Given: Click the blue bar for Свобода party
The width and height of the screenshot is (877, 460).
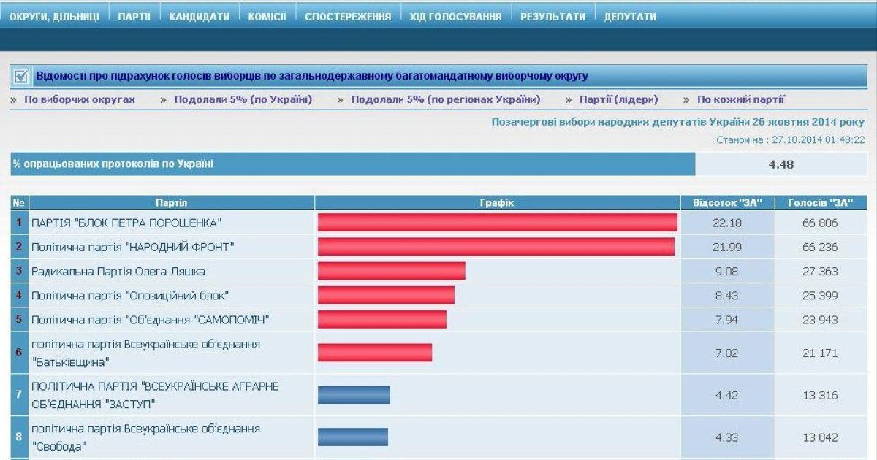Looking at the screenshot, I should (x=352, y=437).
